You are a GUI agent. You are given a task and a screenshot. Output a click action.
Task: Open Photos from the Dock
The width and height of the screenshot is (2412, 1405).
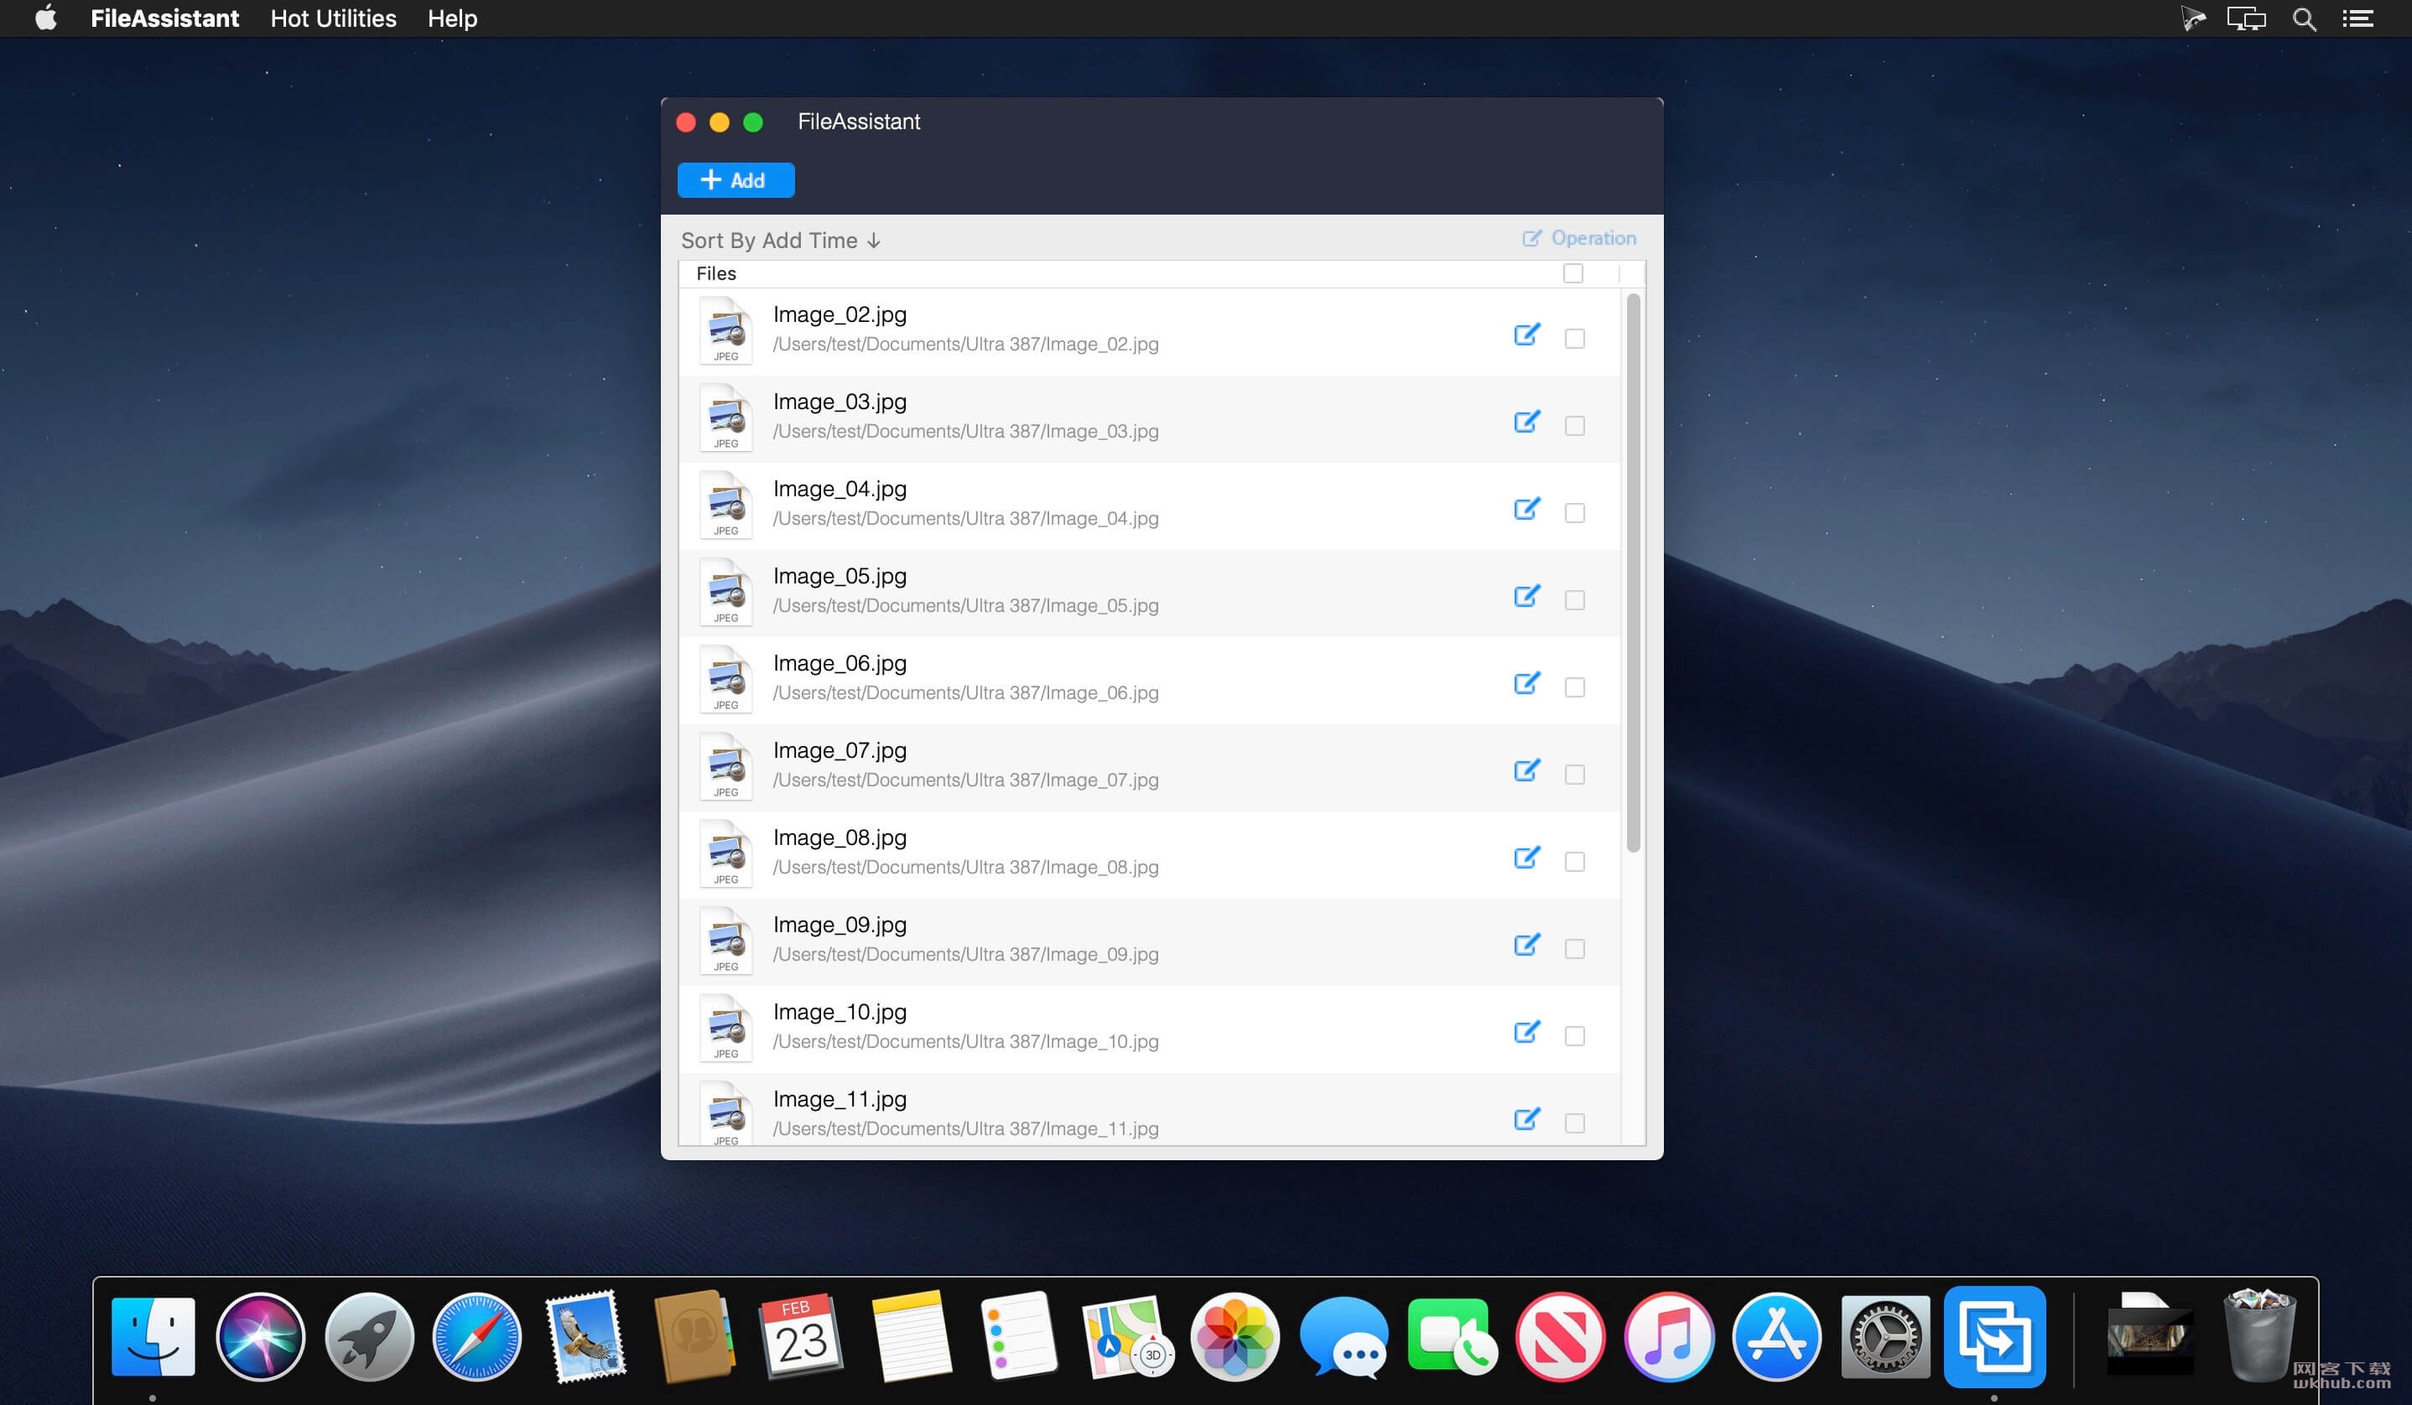click(1235, 1336)
